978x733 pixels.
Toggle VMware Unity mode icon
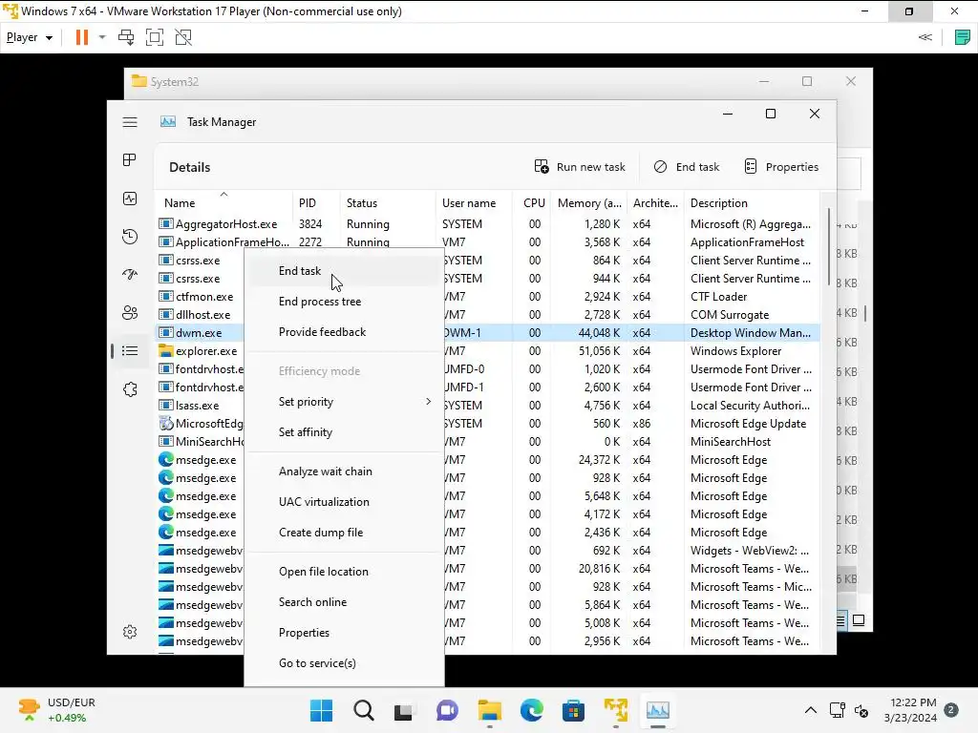point(183,37)
